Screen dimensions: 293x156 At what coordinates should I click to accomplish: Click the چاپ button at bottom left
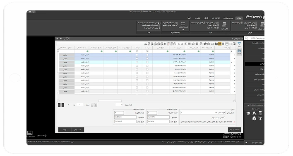click(x=65, y=129)
